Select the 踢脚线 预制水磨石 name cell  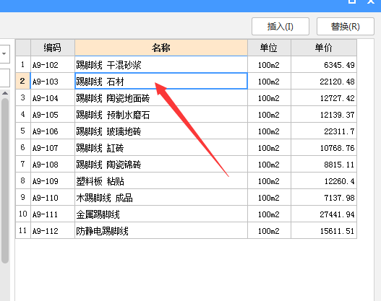[x=161, y=115]
